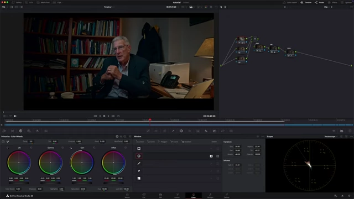Open the viewer timecode dropdown
This screenshot has width=354, height=199.
[x=173, y=7]
